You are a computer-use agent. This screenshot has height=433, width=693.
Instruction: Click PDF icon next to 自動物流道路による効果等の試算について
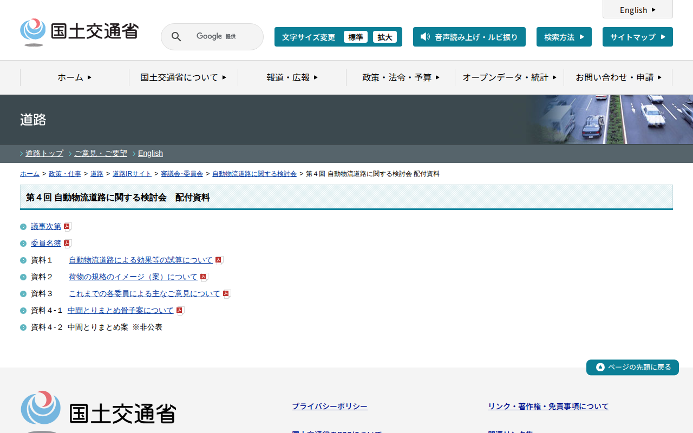click(219, 260)
